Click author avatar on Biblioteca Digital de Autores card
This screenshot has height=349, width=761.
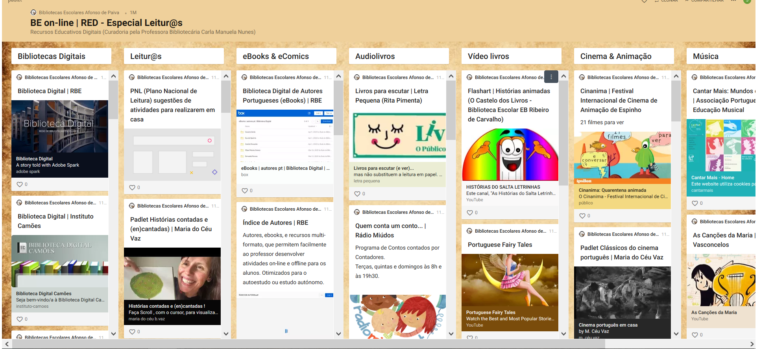tap(244, 77)
